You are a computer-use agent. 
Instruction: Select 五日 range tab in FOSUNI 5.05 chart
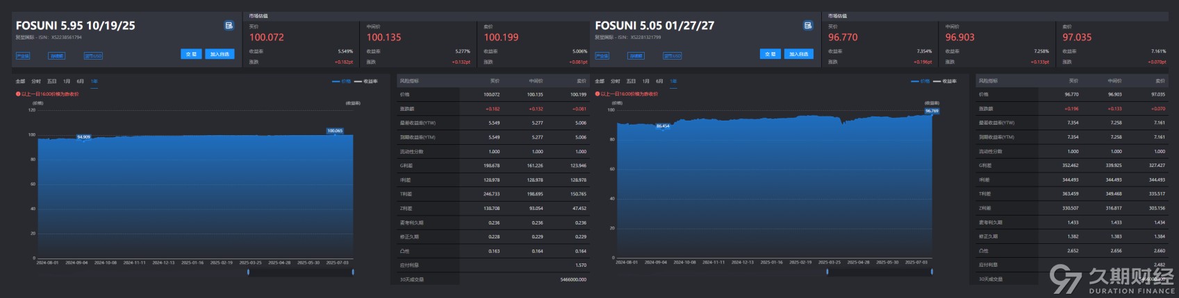pos(632,81)
